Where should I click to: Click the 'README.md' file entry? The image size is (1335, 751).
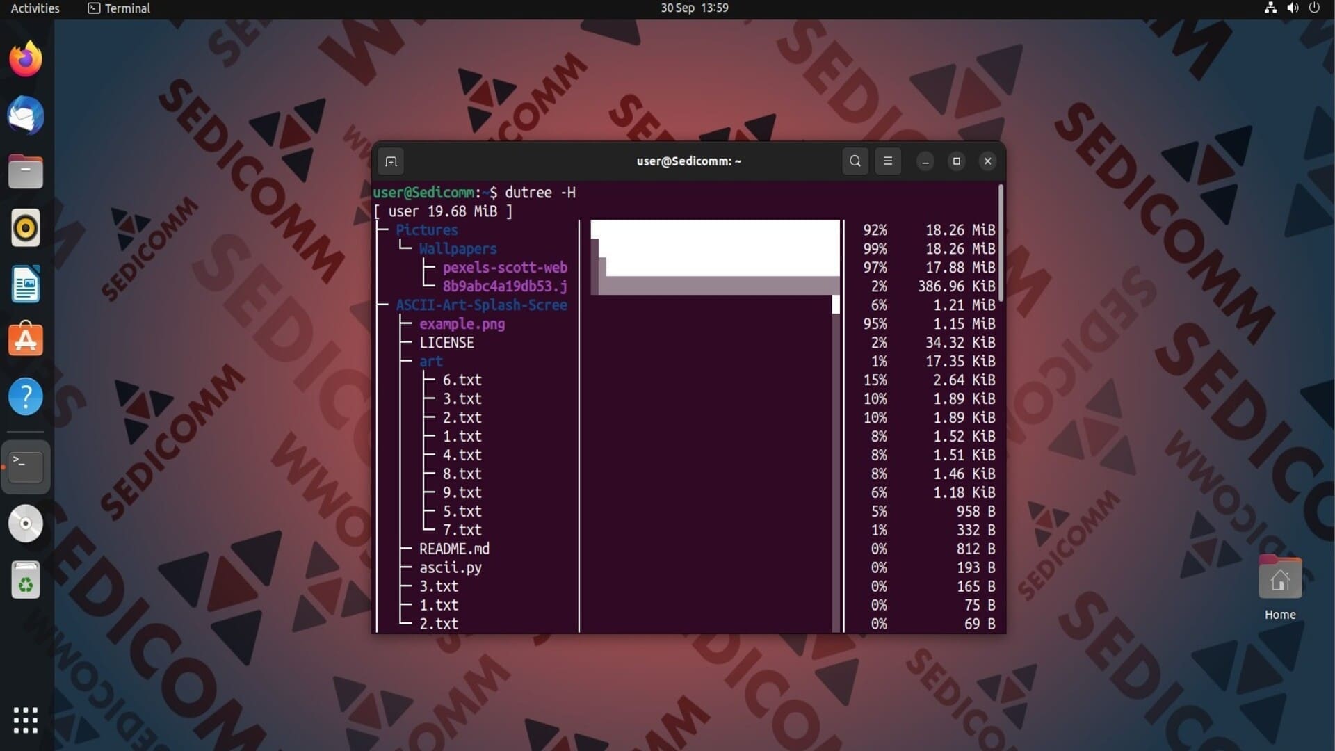pyautogui.click(x=454, y=549)
